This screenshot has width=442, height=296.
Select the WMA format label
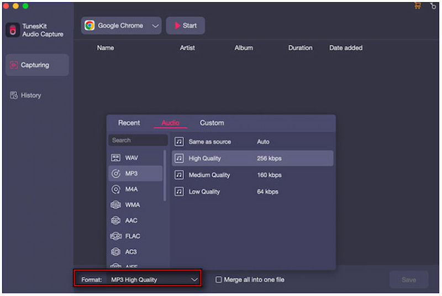click(x=133, y=205)
